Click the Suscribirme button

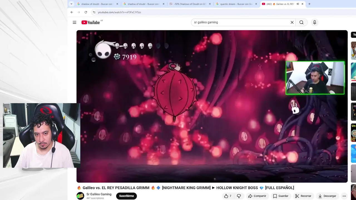(x=127, y=196)
